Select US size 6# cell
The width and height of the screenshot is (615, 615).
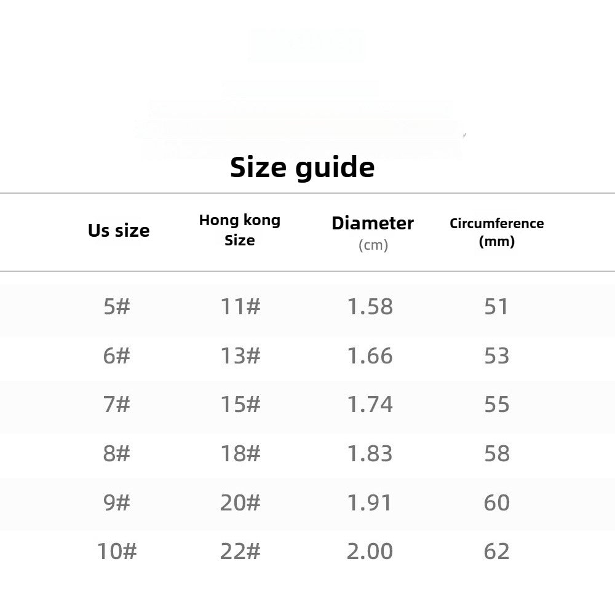(117, 355)
